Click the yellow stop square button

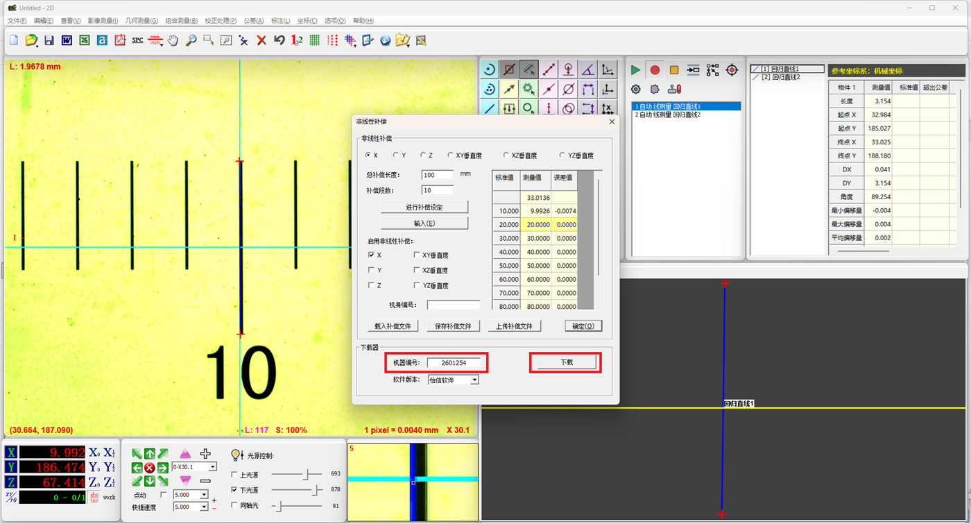[674, 70]
